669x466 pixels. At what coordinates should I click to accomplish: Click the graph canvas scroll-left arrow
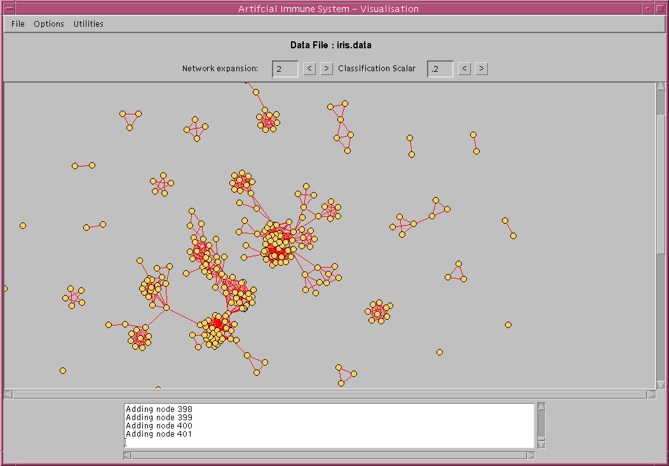(x=8, y=395)
